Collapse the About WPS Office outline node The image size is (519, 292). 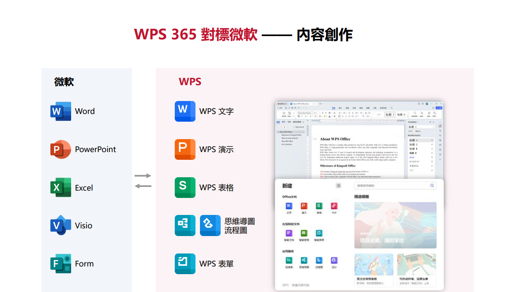coord(278,132)
